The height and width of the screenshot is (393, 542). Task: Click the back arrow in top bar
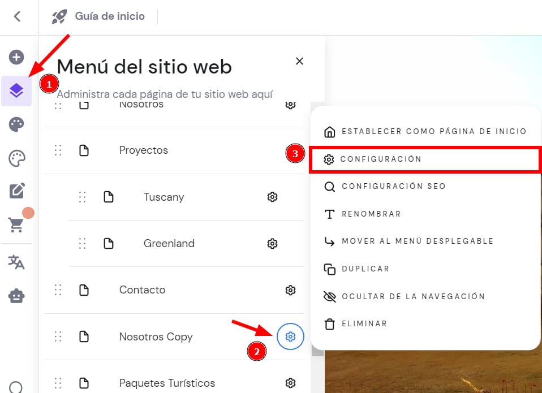point(18,16)
